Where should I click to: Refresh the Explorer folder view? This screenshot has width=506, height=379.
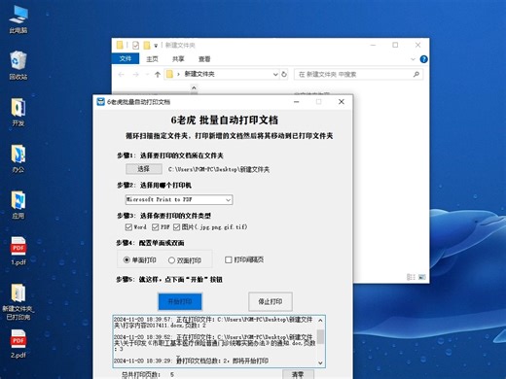coord(284,74)
